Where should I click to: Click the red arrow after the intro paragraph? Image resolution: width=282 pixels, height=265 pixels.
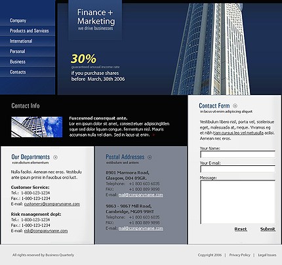pyautogui.click(x=153, y=135)
